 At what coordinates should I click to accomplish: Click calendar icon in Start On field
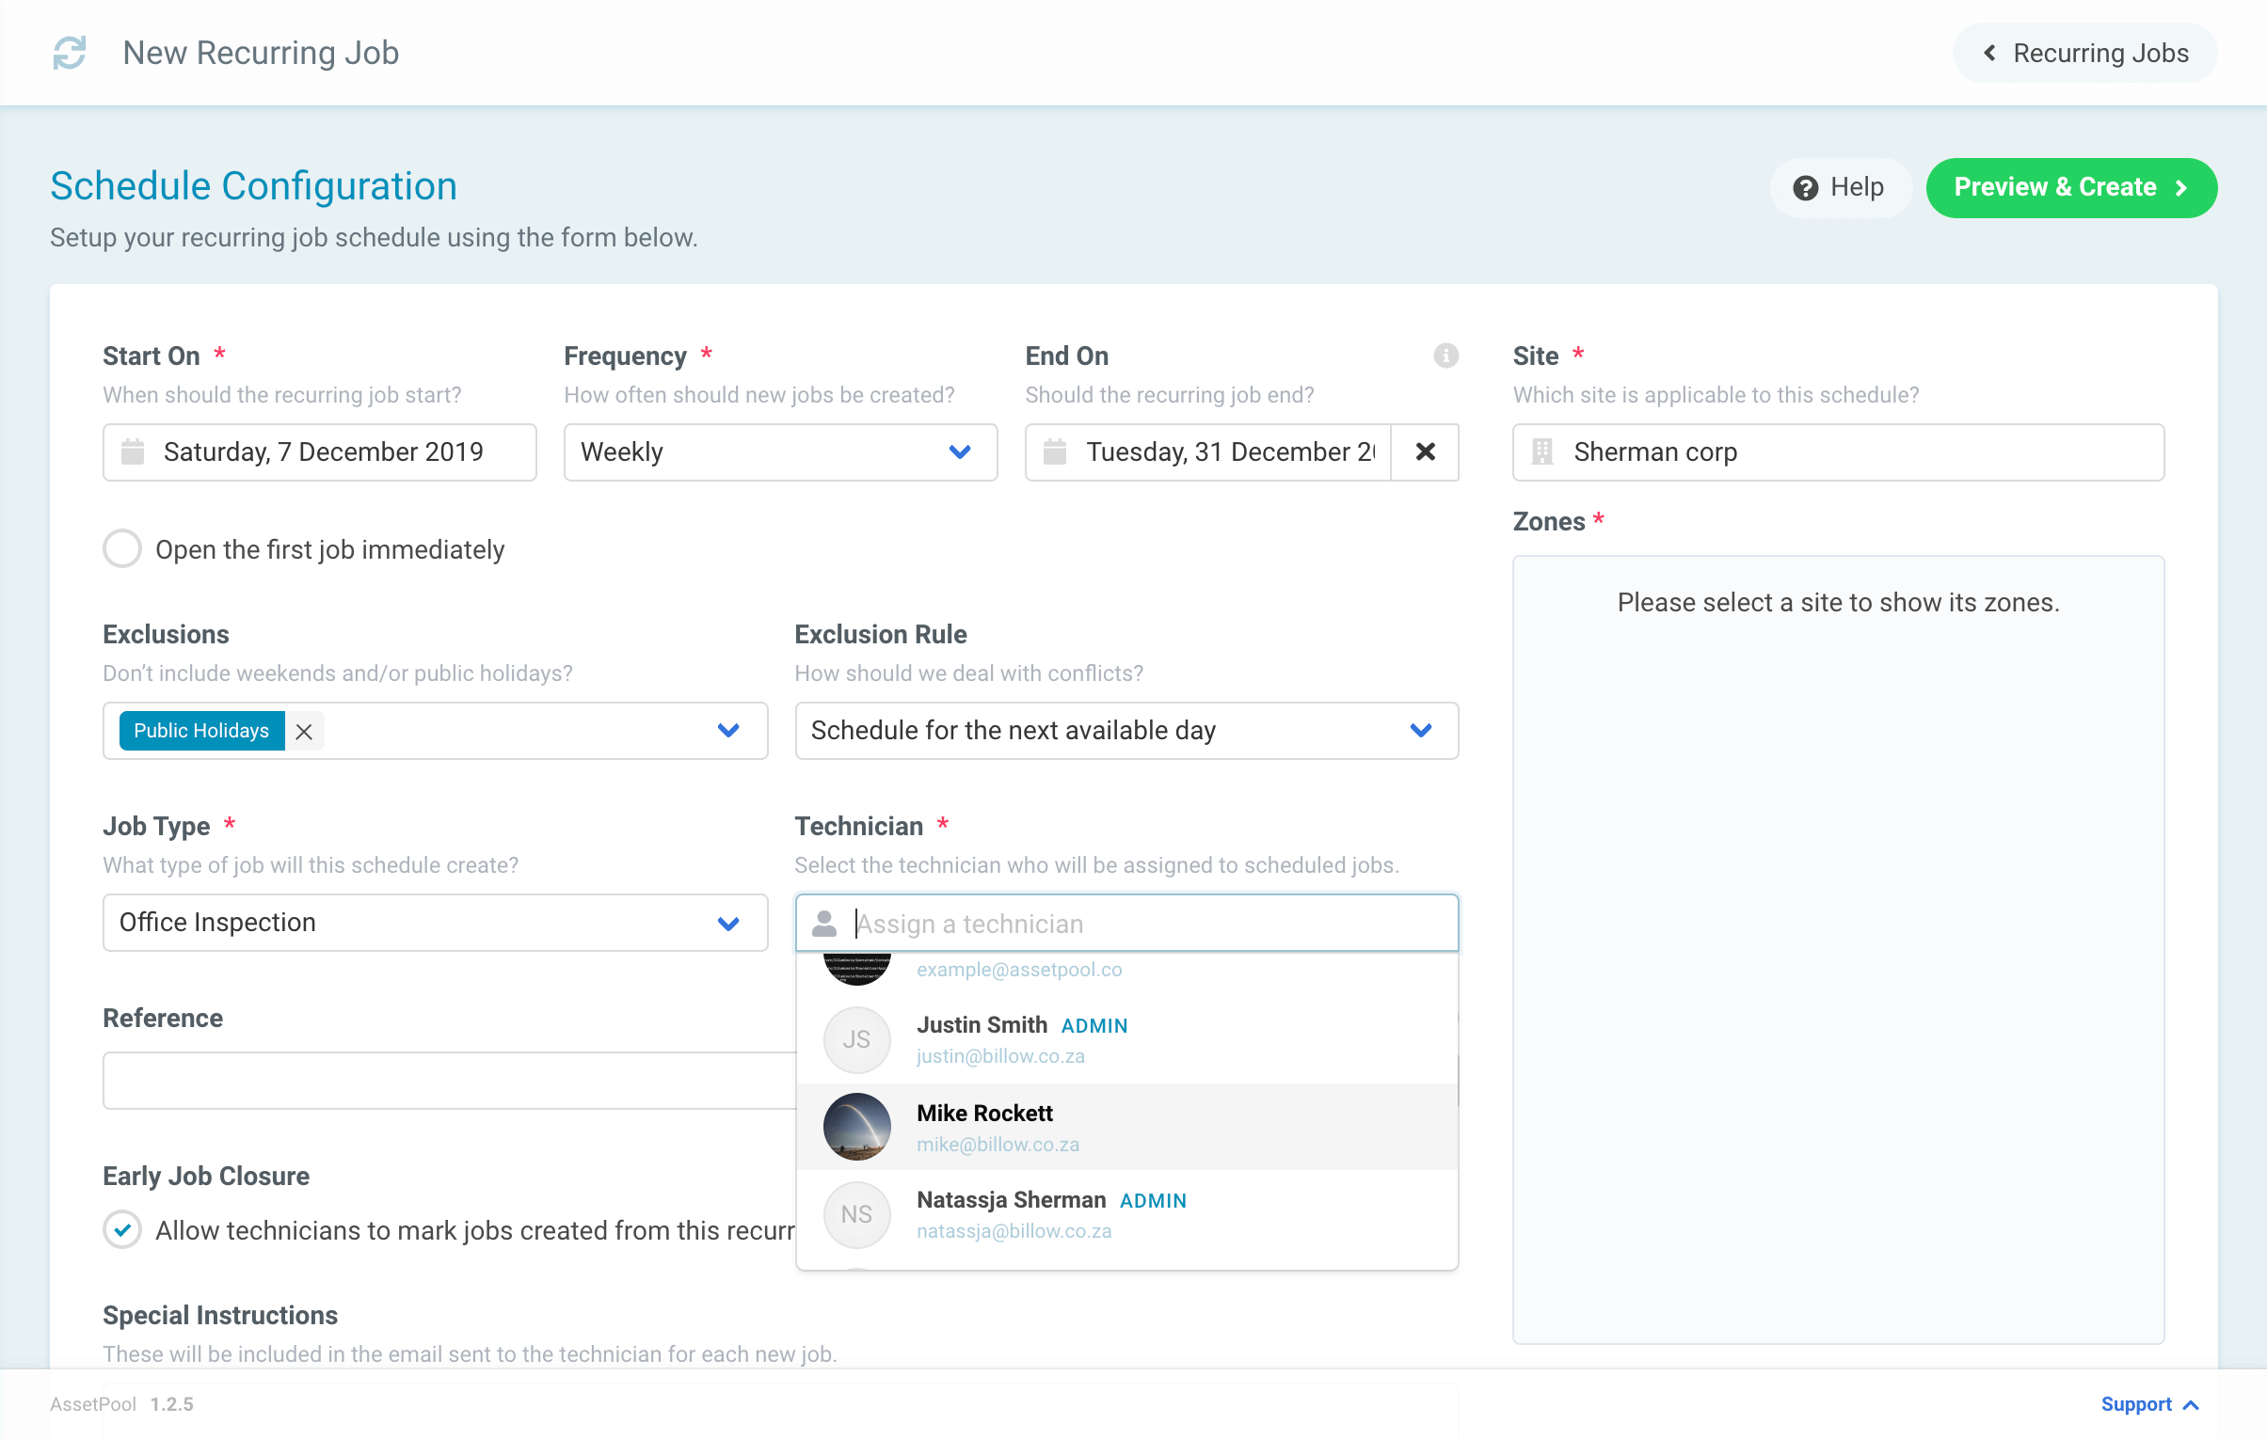pos(133,451)
